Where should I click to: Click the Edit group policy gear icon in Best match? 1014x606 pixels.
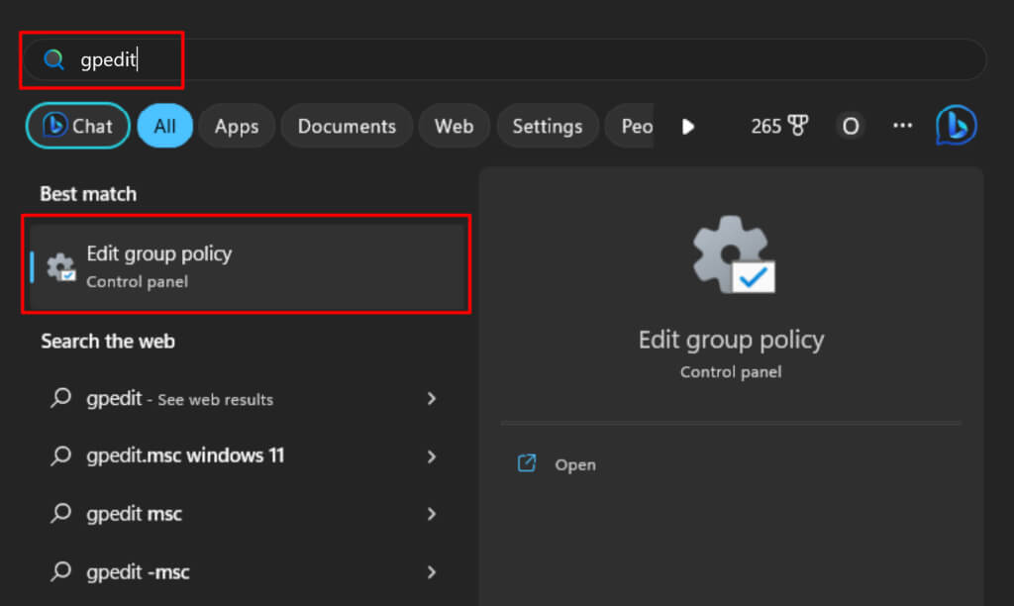pyautogui.click(x=61, y=266)
